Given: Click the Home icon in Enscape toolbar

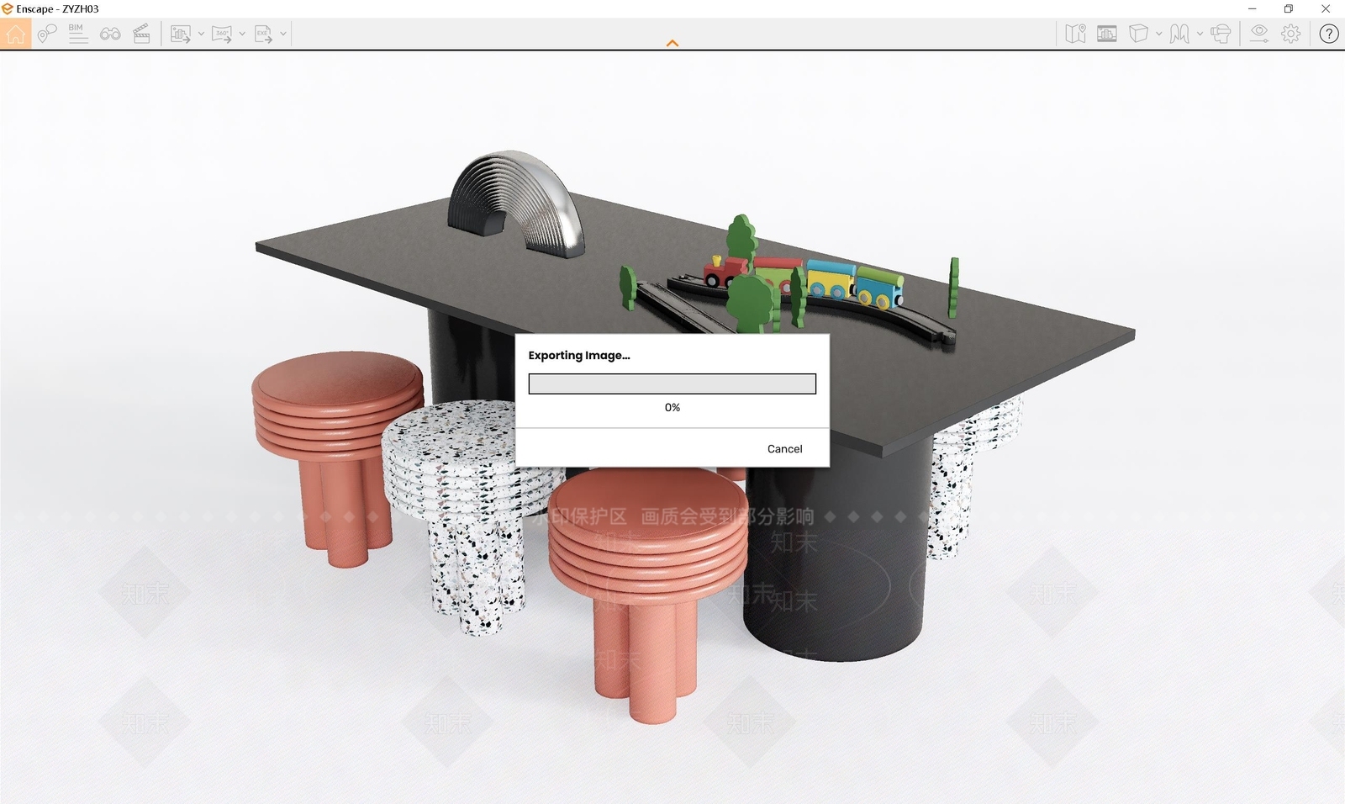Looking at the screenshot, I should pyautogui.click(x=15, y=34).
